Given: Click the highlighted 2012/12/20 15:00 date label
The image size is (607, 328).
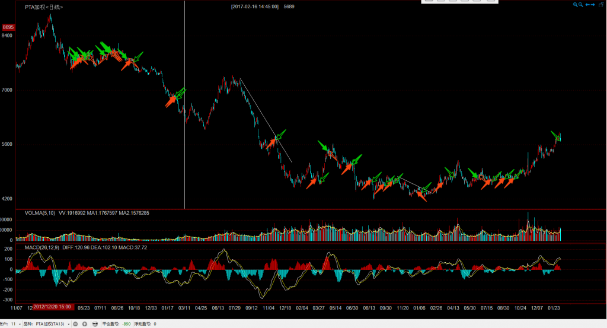Looking at the screenshot, I should (52, 307).
